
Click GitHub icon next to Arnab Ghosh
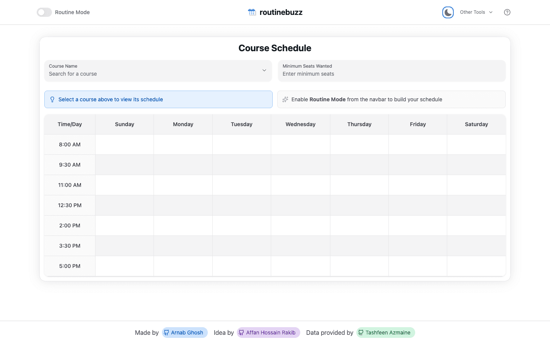[167, 333]
